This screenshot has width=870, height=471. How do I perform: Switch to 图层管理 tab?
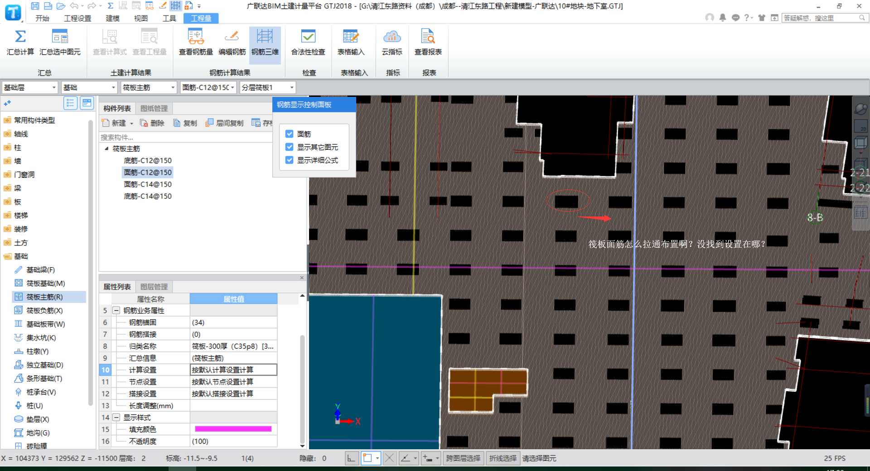click(x=154, y=287)
